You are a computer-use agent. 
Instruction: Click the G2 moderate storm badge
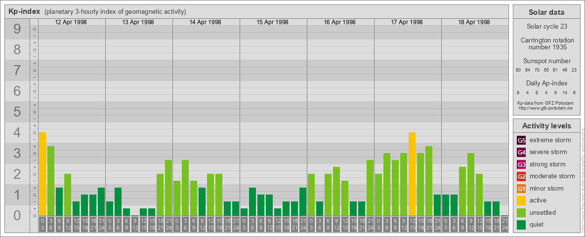(x=521, y=176)
